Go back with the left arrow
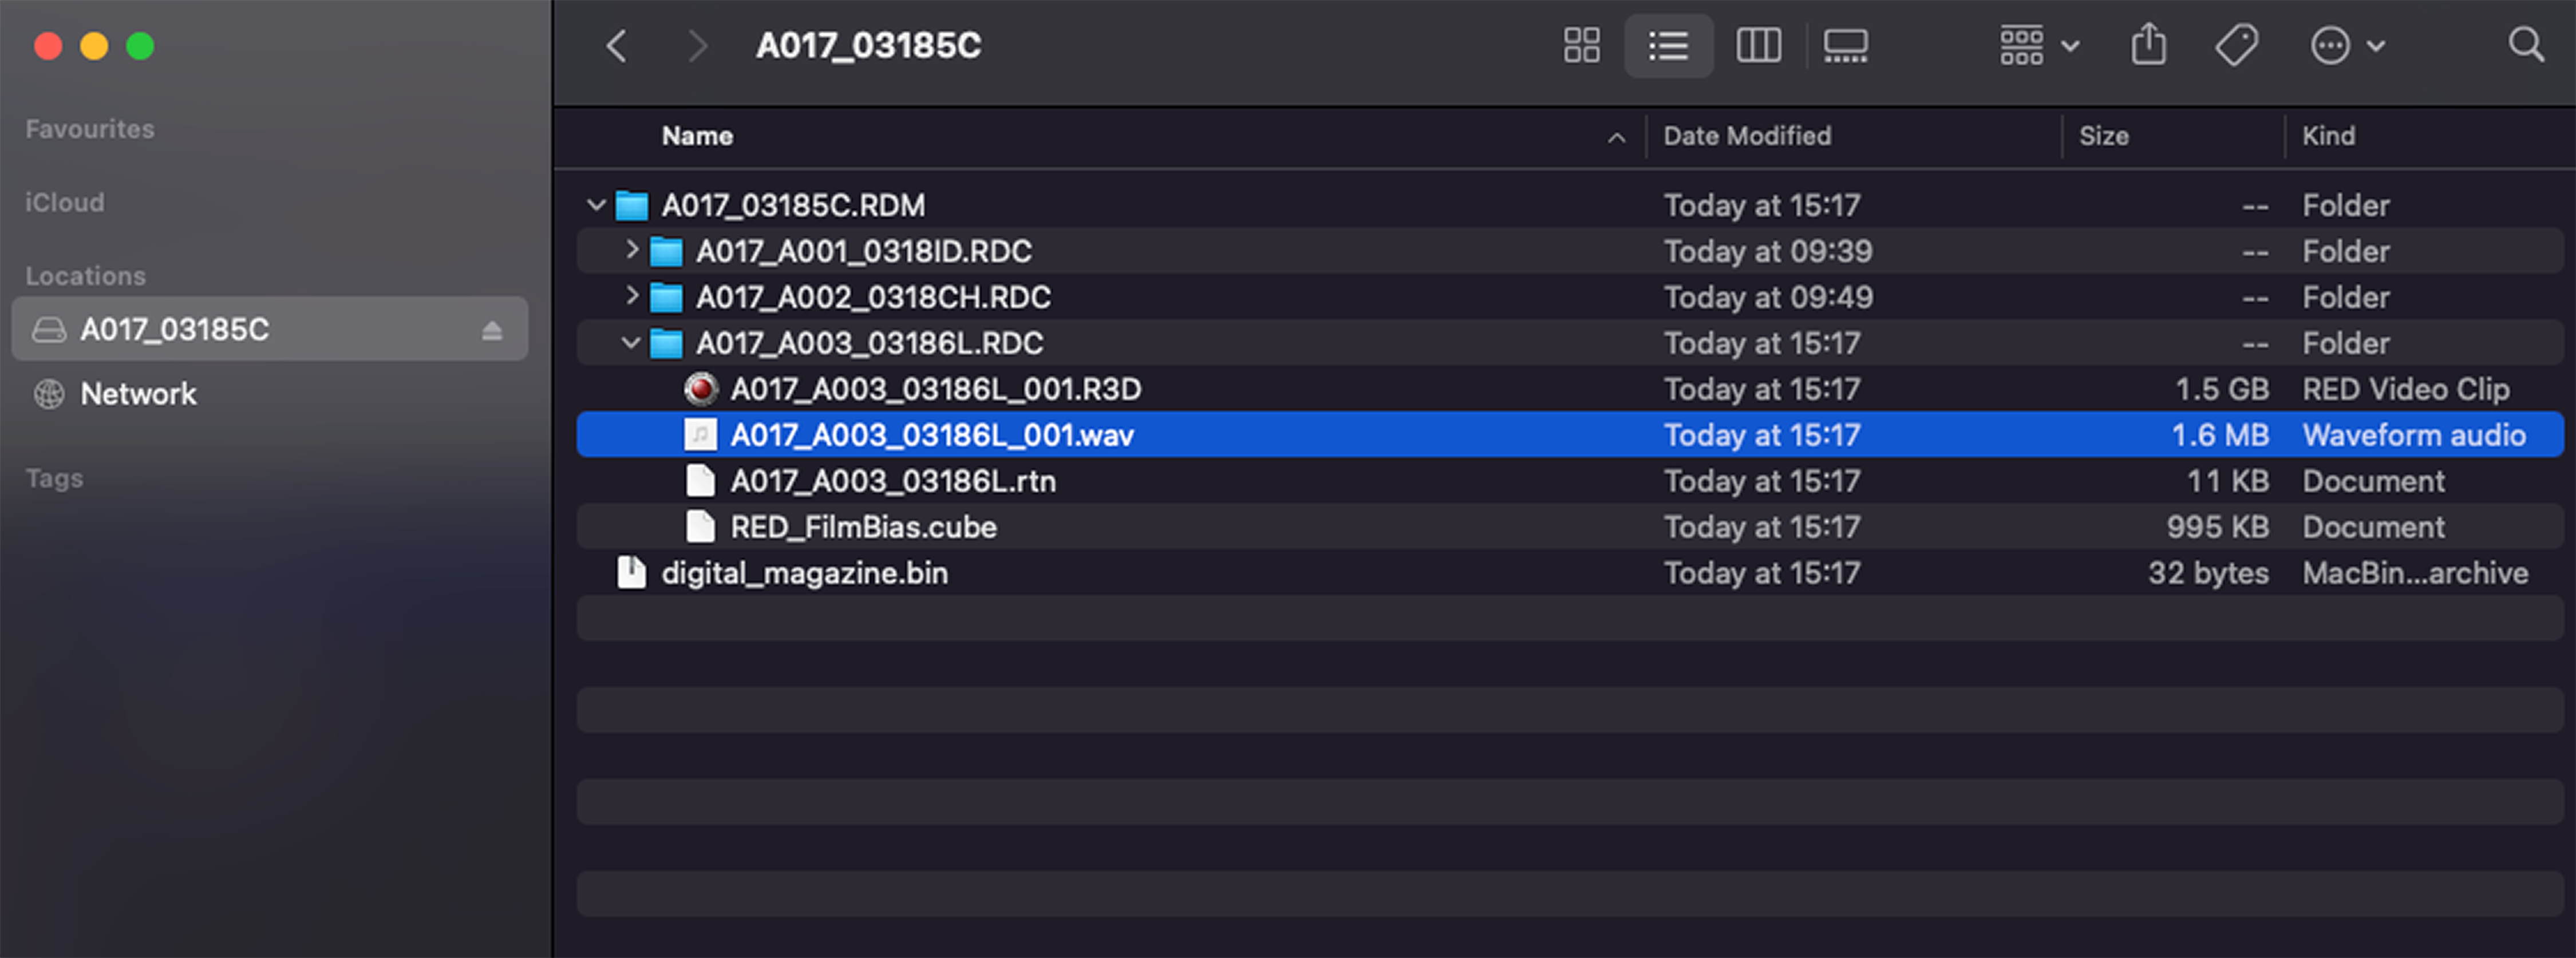Screen dimensions: 2576x958 pos(617,46)
